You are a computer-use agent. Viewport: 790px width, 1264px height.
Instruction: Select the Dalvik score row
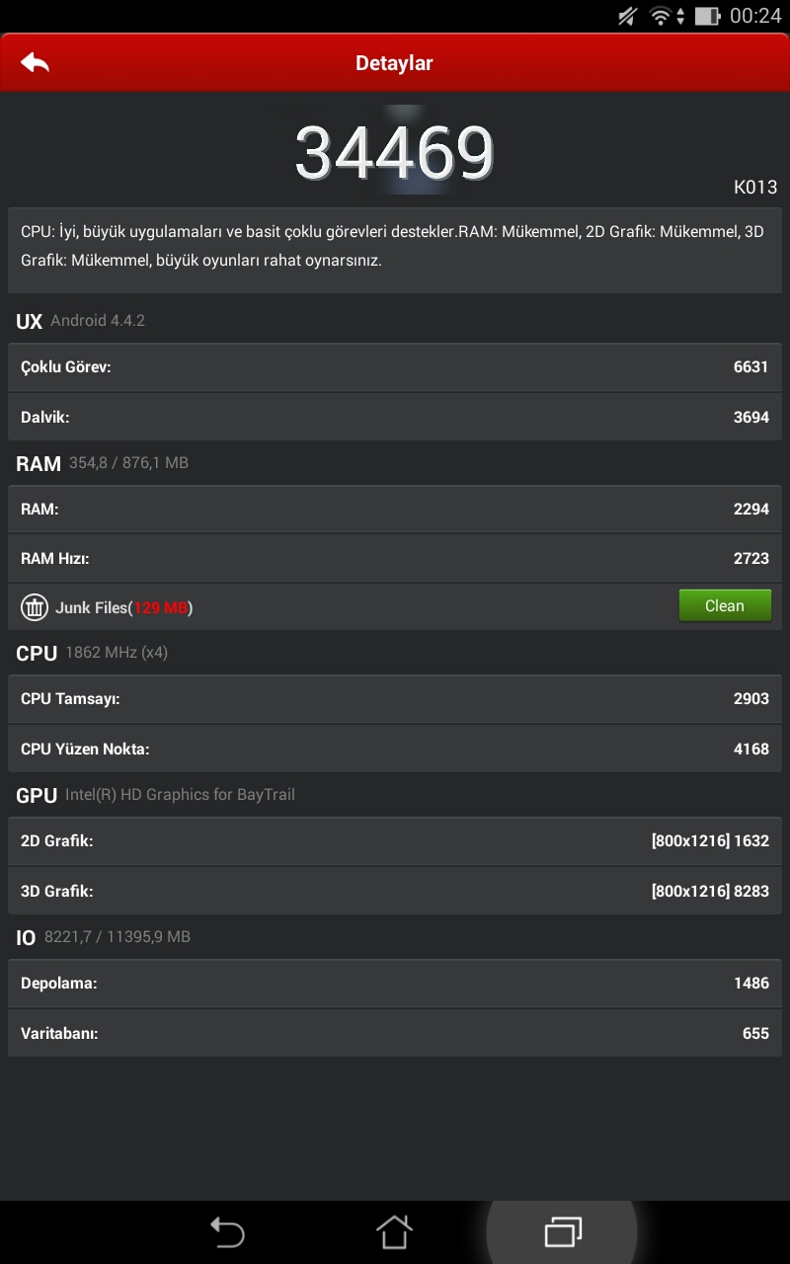coord(395,417)
